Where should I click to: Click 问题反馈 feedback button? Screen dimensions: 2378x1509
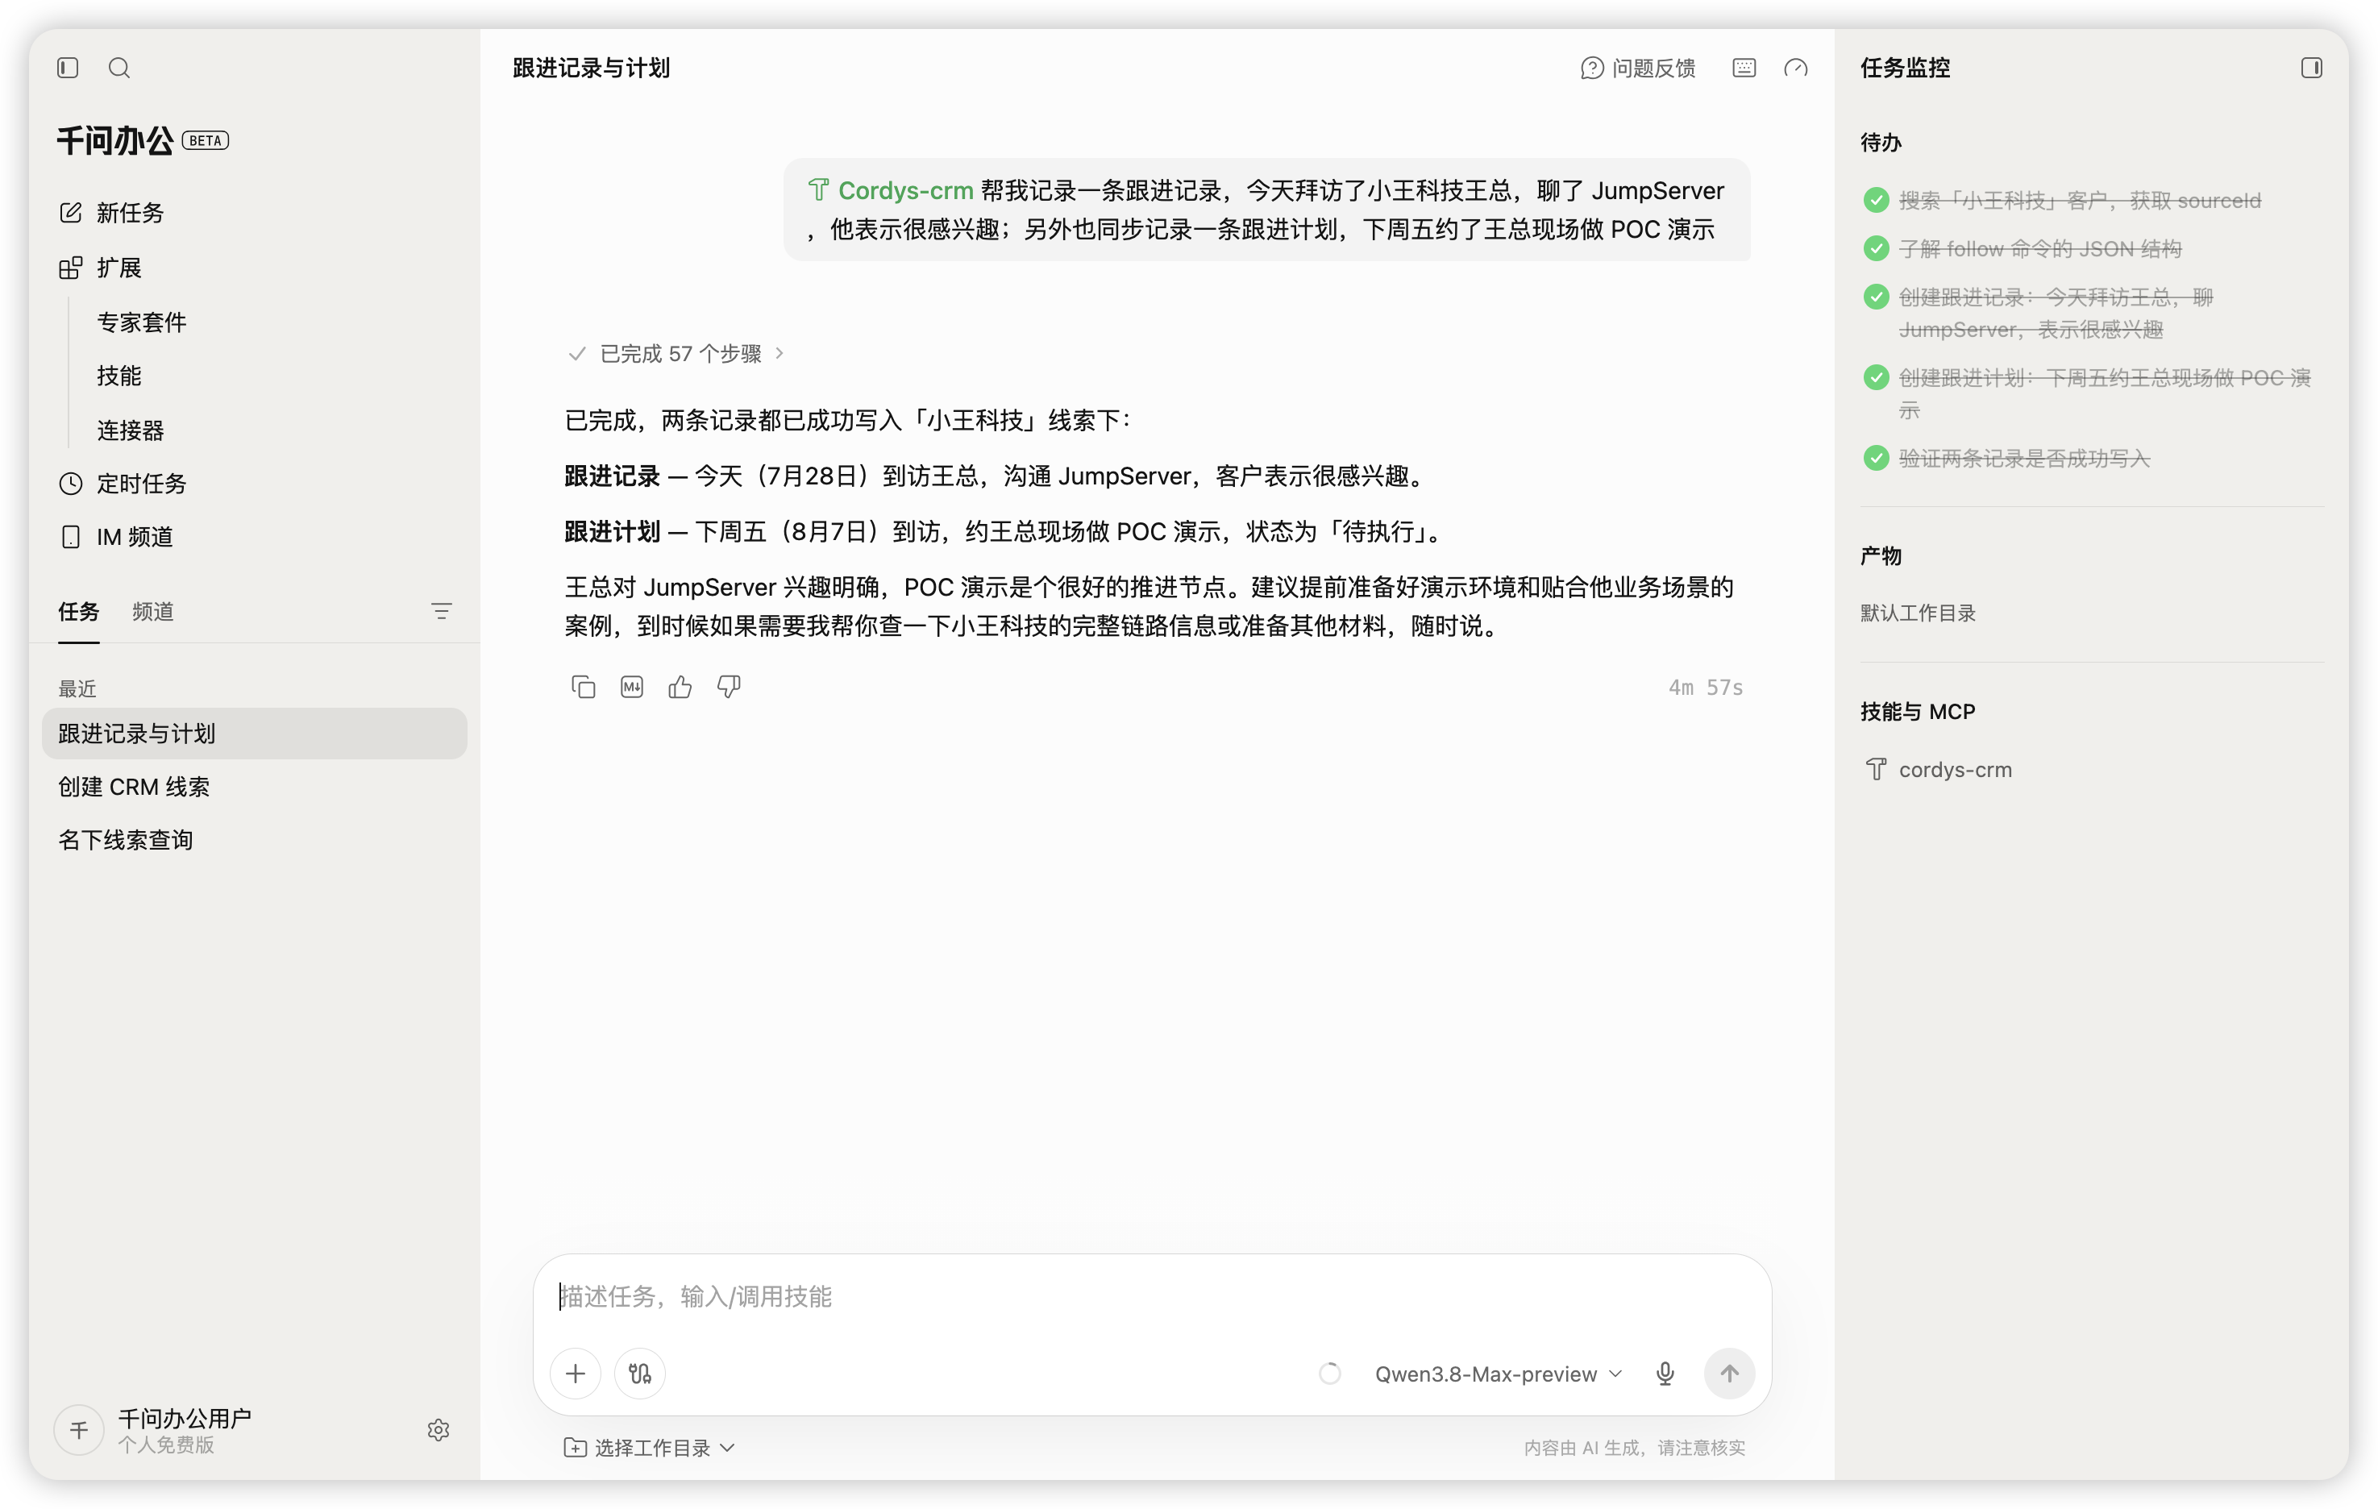point(1637,67)
